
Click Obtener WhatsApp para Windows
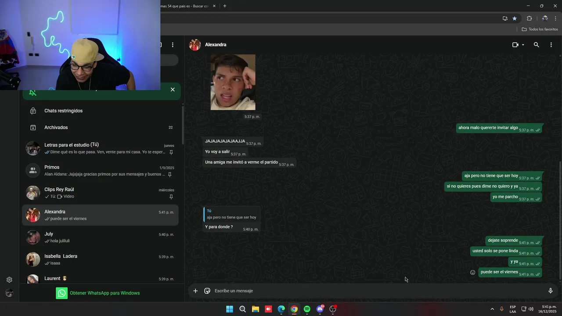[x=98, y=293]
